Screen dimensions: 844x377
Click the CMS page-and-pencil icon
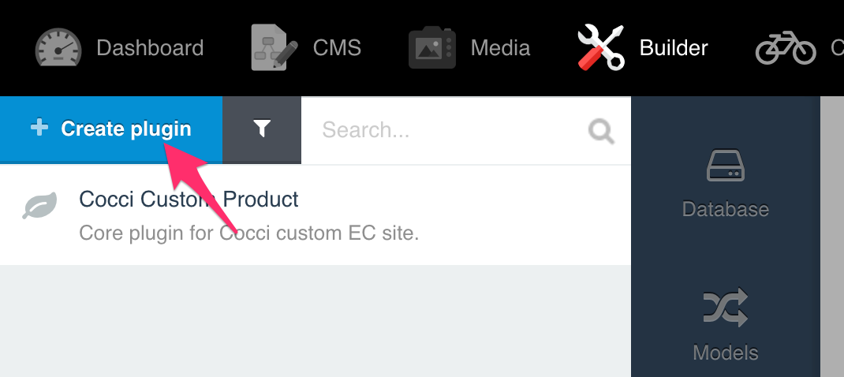tap(274, 47)
